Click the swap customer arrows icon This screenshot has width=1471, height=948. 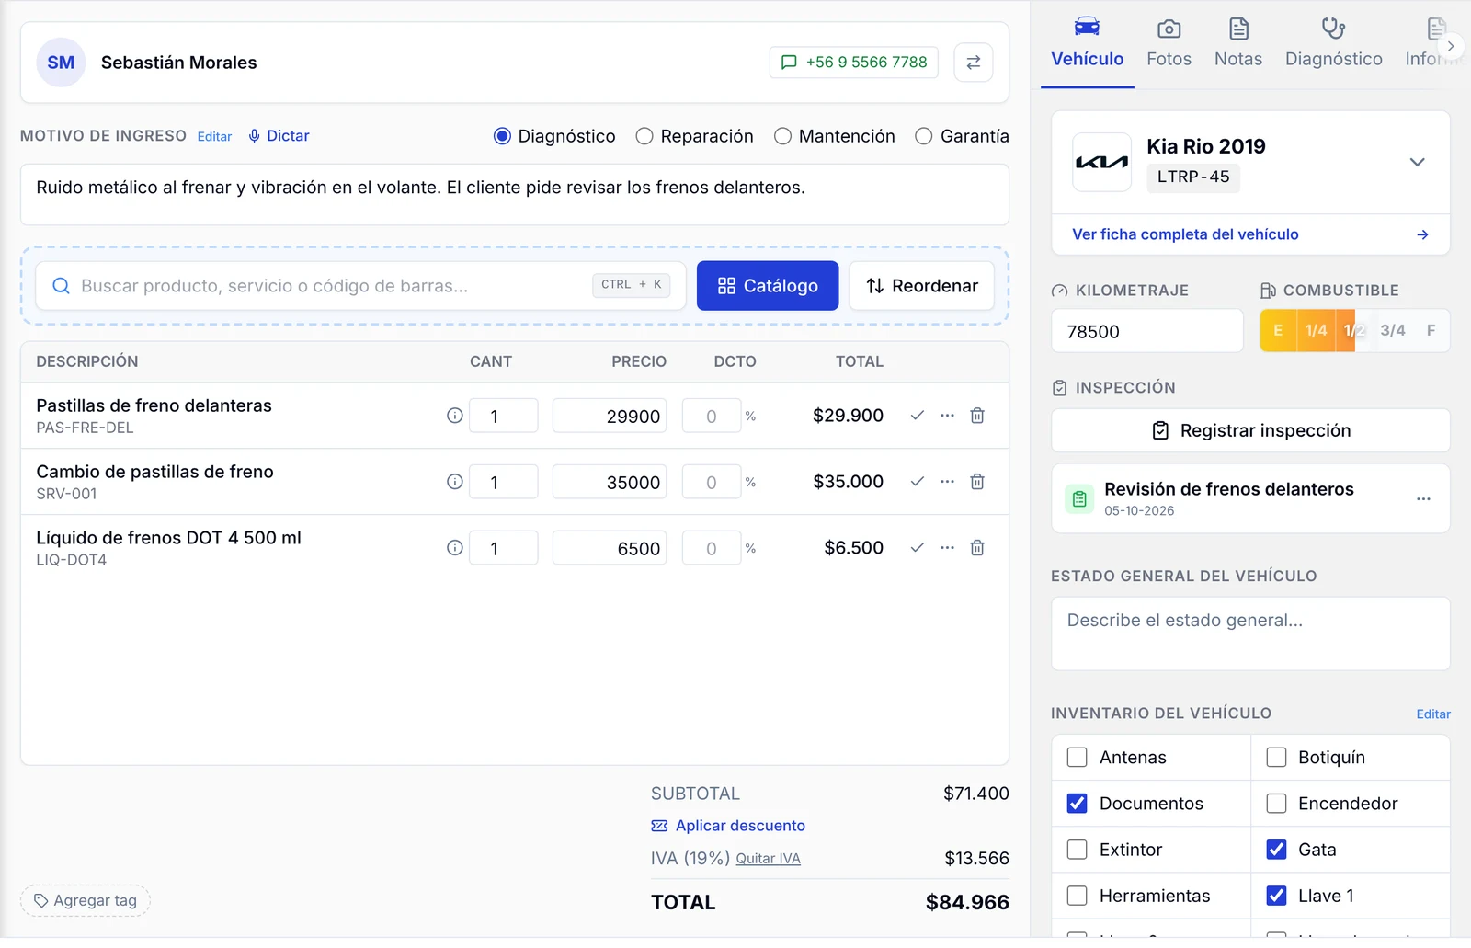click(973, 63)
